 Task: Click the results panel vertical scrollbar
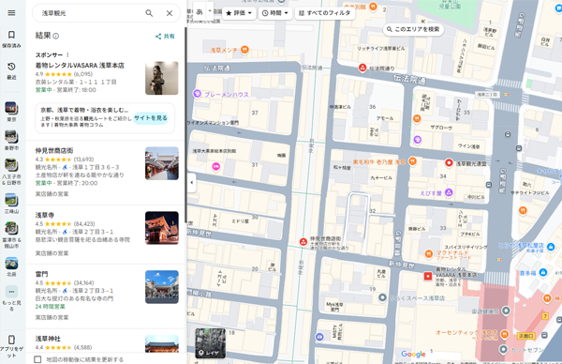pyautogui.click(x=185, y=125)
